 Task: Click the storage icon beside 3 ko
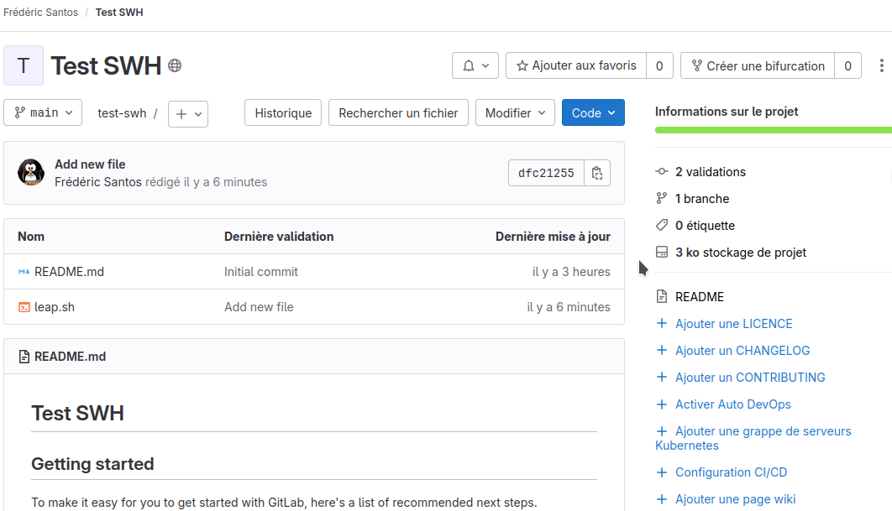pyautogui.click(x=663, y=252)
